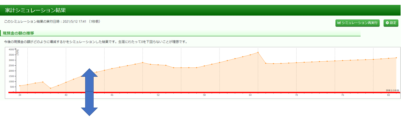Viewport: 401px width, 123px height.
Task: Select the peak data point at age 65
Action: pos(258,52)
